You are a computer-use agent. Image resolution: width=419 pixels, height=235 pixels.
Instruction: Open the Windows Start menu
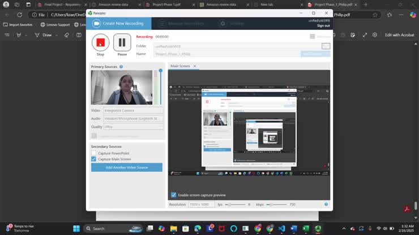pyautogui.click(x=76, y=229)
